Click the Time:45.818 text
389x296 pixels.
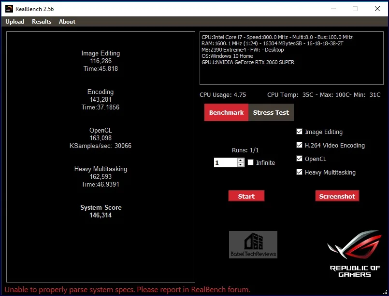tap(101, 68)
